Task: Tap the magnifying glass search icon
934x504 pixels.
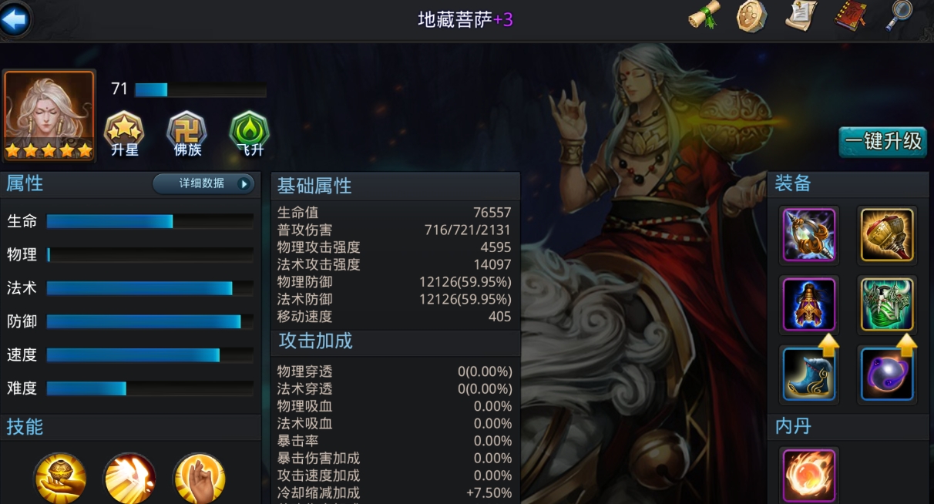Action: [899, 15]
